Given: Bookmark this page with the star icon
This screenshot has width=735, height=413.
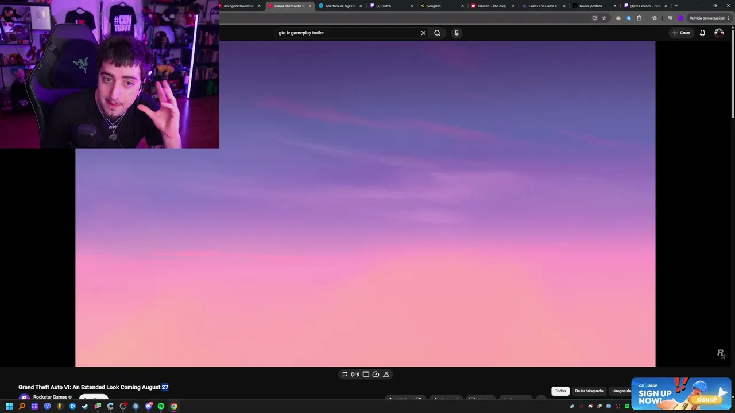Looking at the screenshot, I should 604,18.
